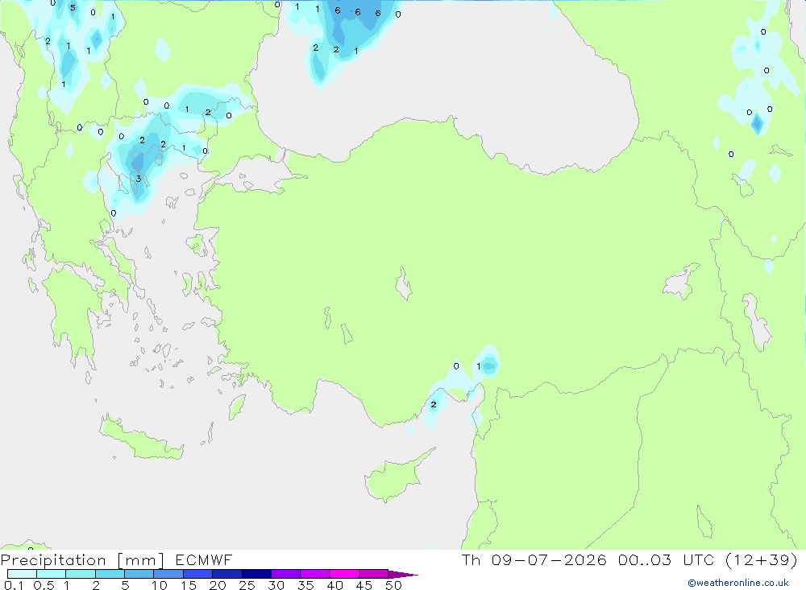The image size is (806, 590).
Task: Click the "0.1" legend scale label
Action: point(14,585)
